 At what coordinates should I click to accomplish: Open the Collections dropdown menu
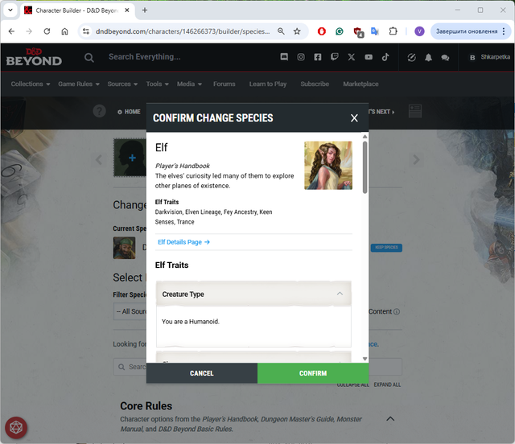pyautogui.click(x=31, y=84)
